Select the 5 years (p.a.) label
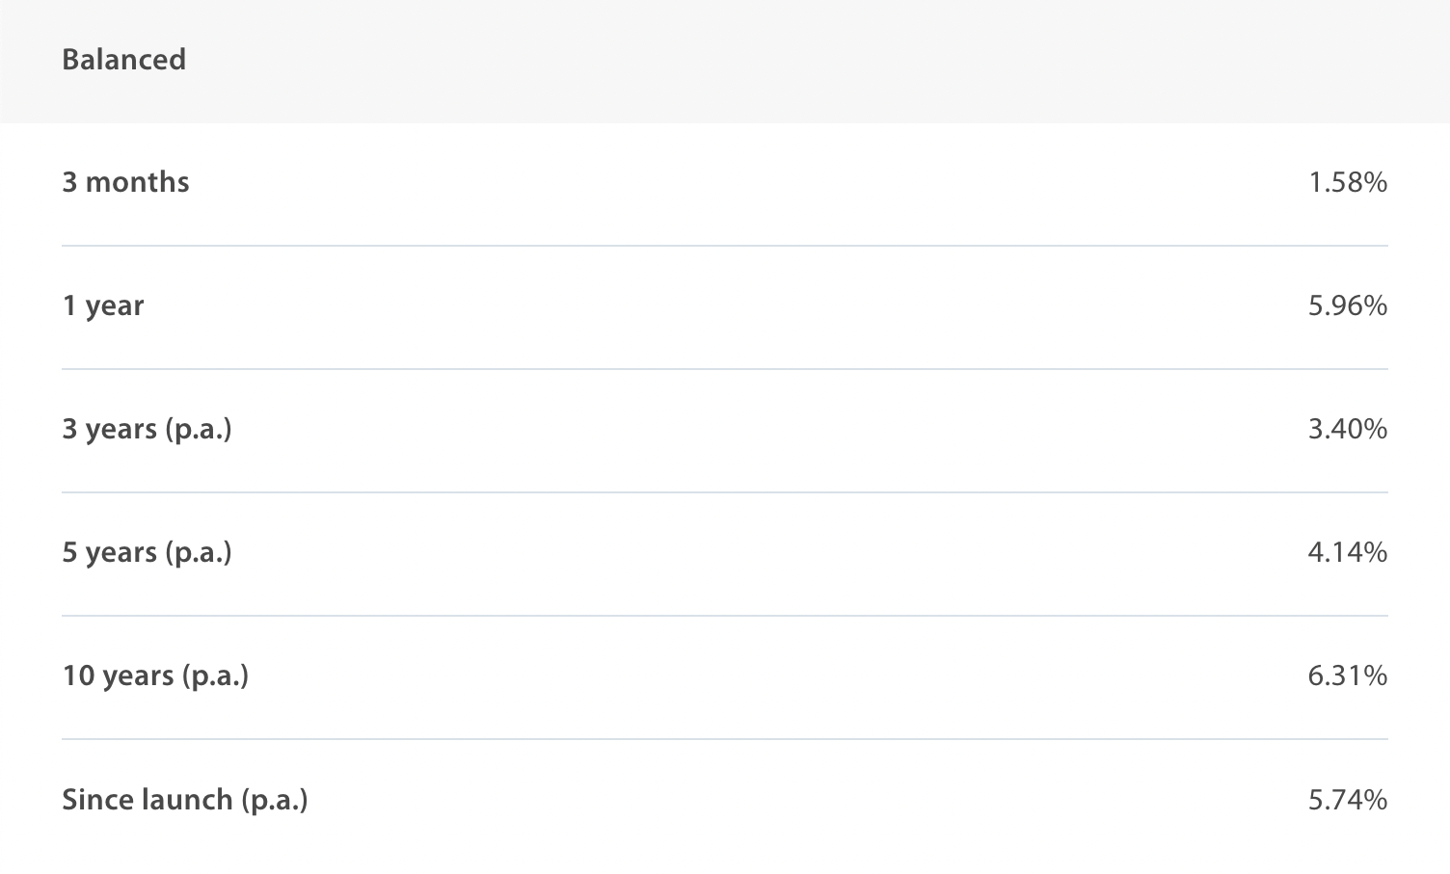The width and height of the screenshot is (1450, 874). click(147, 552)
